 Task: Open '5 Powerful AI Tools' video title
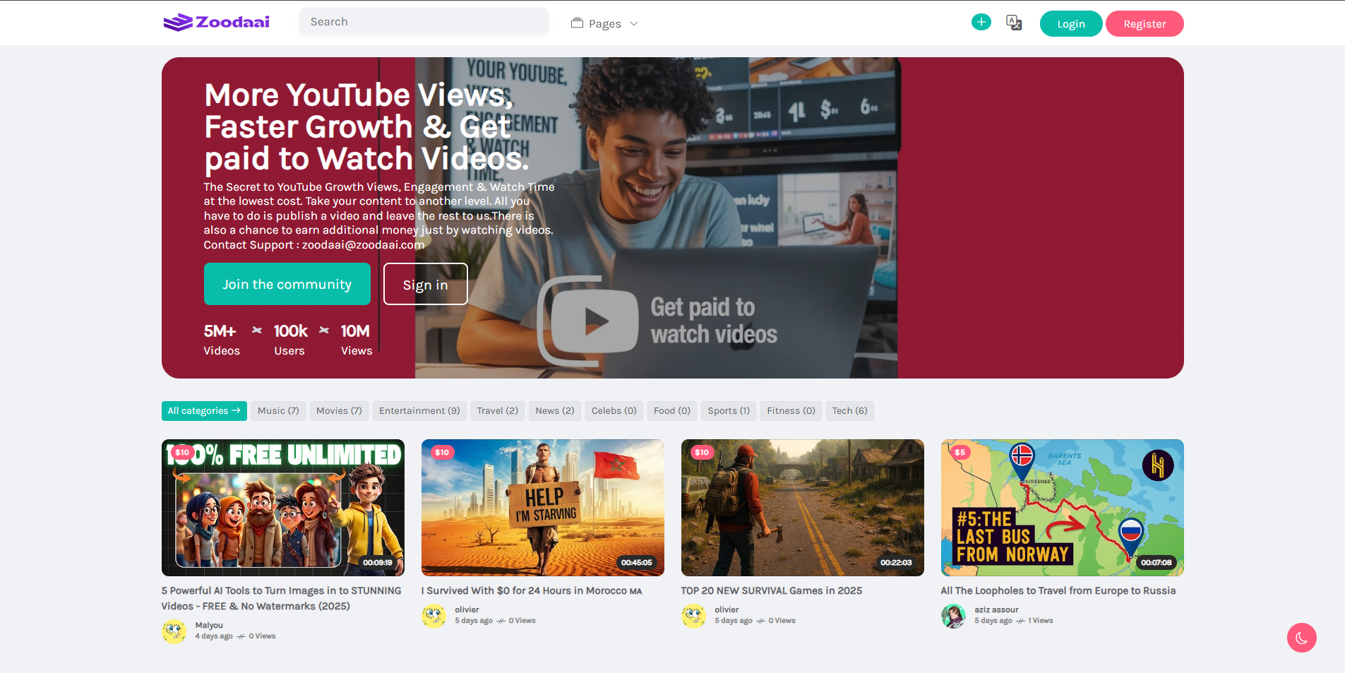click(281, 598)
